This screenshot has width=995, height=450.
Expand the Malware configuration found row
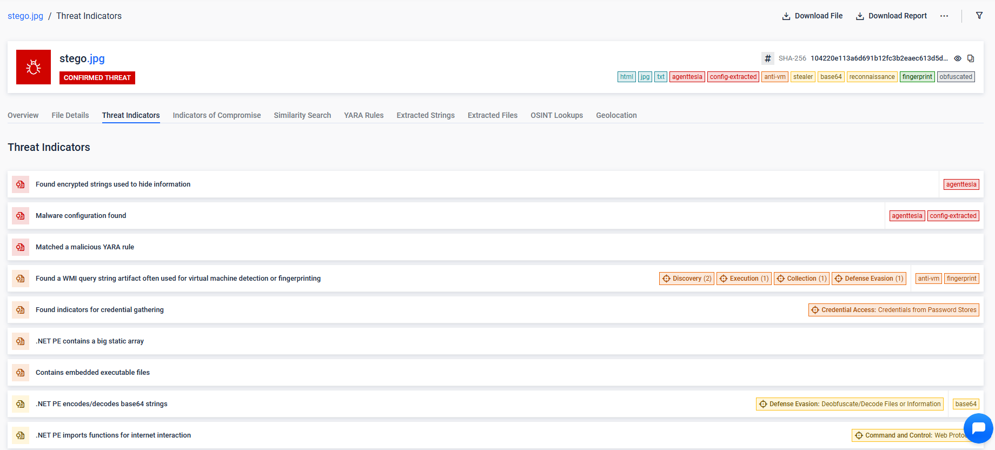(81, 216)
